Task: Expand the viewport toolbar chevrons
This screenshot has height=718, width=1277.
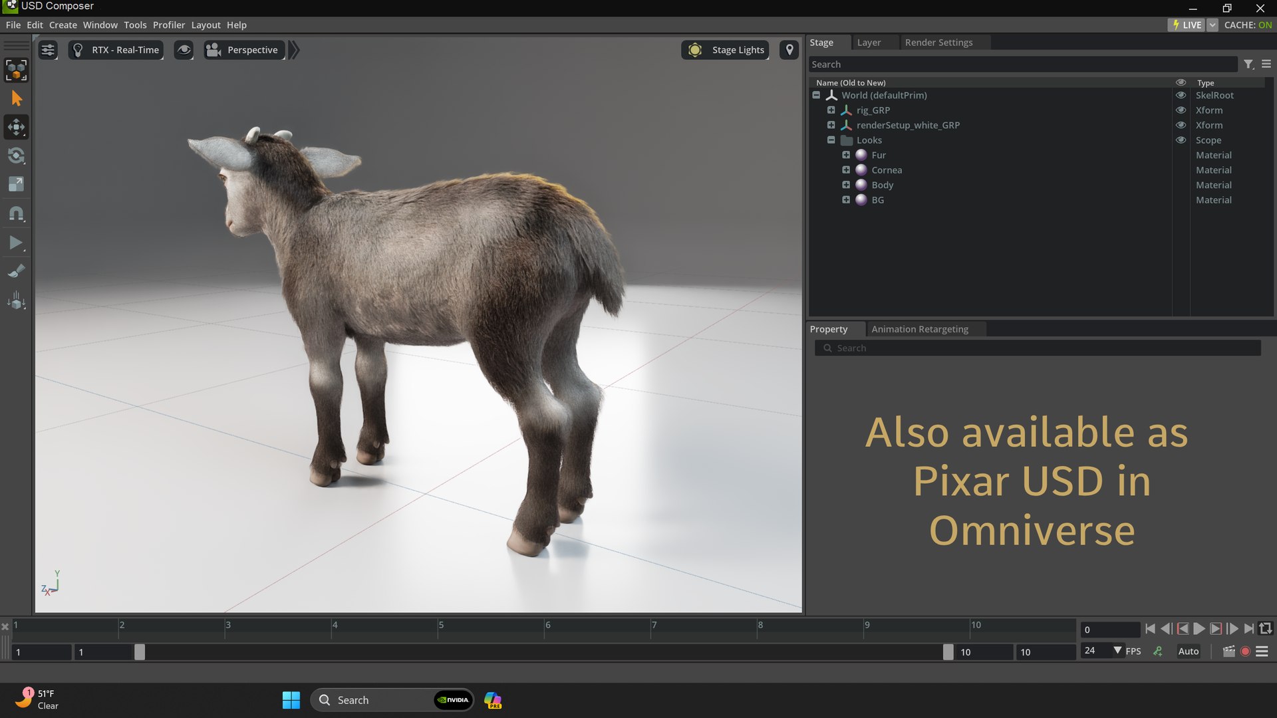Action: (294, 50)
